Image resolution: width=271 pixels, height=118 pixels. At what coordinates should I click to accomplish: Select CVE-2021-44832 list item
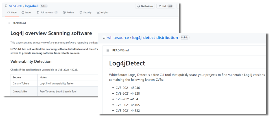[128, 111]
